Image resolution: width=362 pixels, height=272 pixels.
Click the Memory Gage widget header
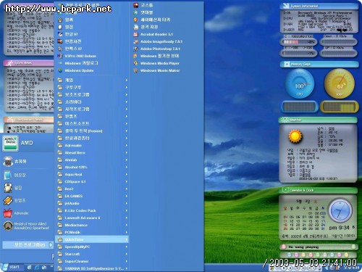319,64
